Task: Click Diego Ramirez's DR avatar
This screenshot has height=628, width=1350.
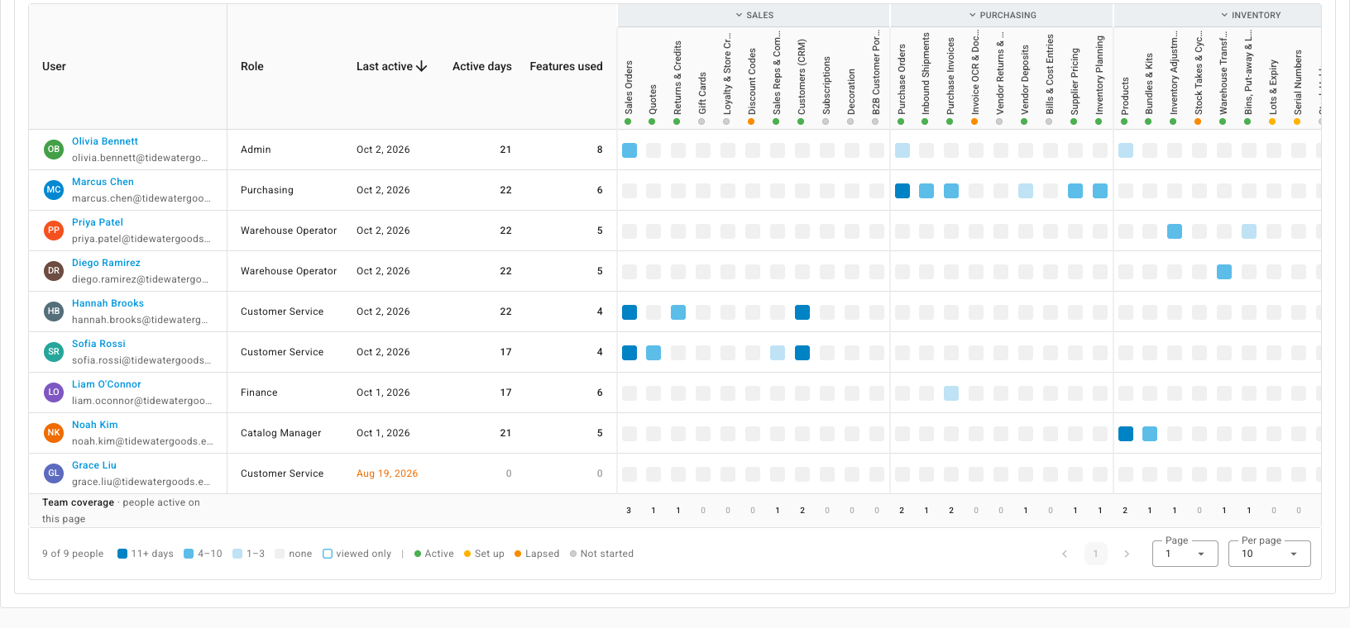Action: pyautogui.click(x=54, y=271)
